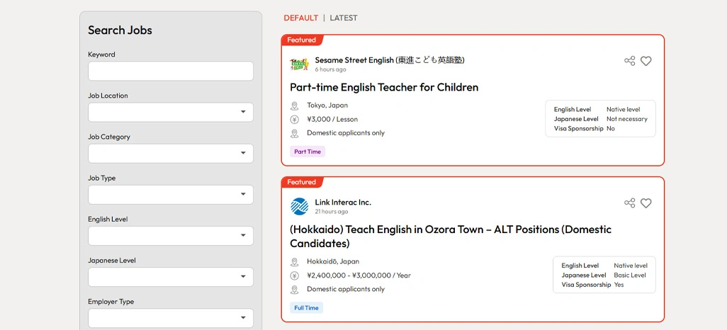This screenshot has width=727, height=330.
Task: Open Part-time English Teacher for Children job
Action: [x=384, y=87]
